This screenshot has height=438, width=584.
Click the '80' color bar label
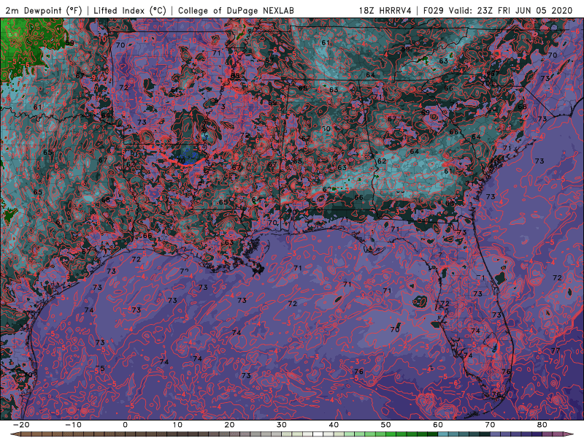coord(542,425)
